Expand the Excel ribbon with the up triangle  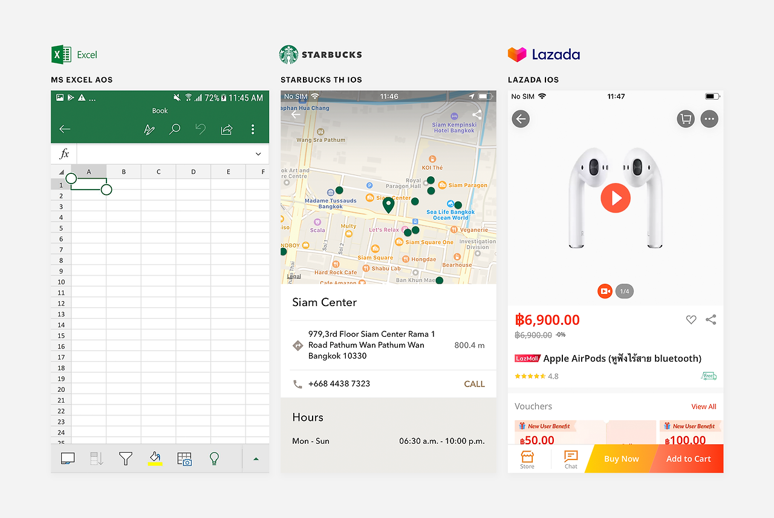[256, 459]
